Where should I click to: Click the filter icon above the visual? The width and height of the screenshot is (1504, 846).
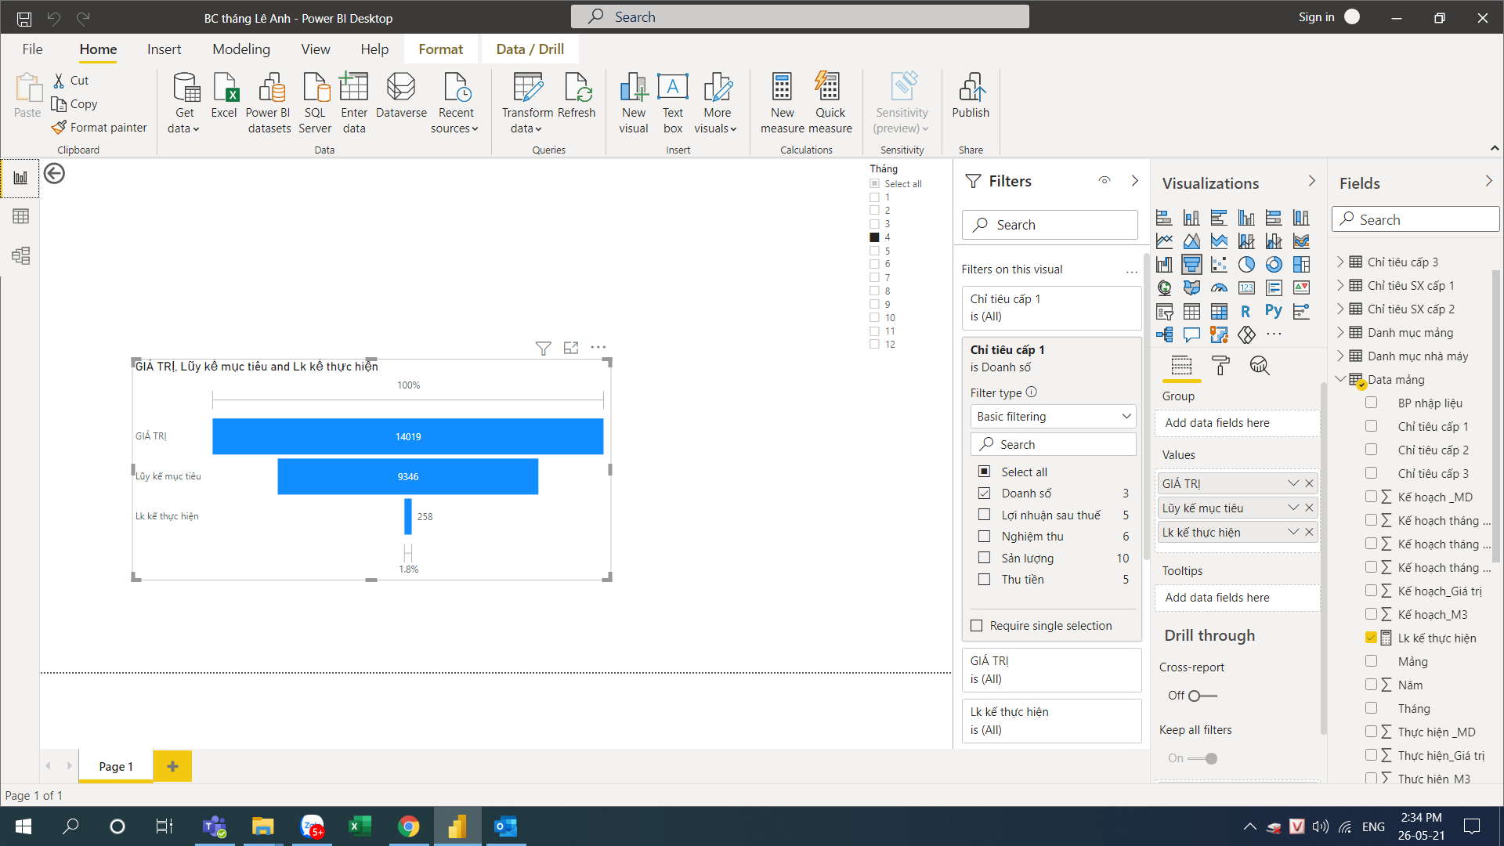pos(544,348)
